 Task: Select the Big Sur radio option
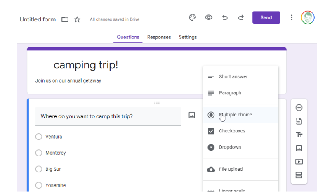point(39,169)
